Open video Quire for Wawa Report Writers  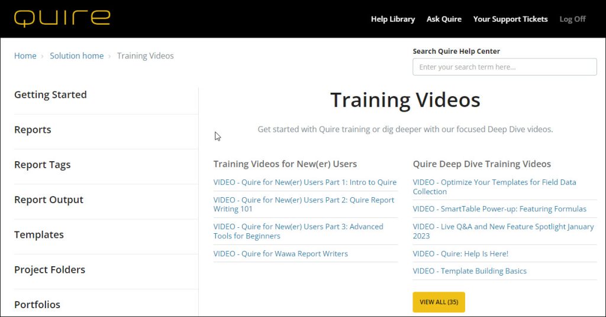pyautogui.click(x=280, y=253)
